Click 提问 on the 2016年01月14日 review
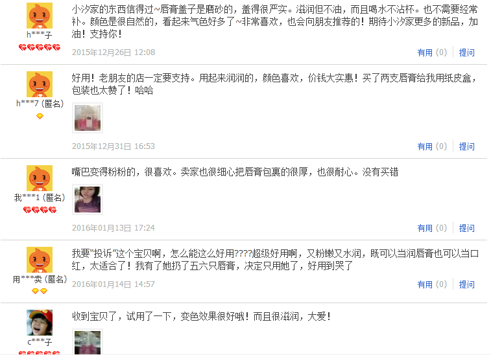This screenshot has height=355, width=491. click(x=466, y=284)
